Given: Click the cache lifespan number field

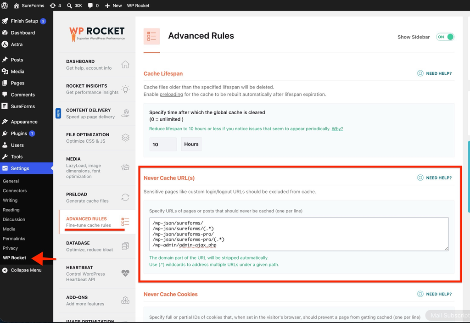Looking at the screenshot, I should tap(163, 144).
